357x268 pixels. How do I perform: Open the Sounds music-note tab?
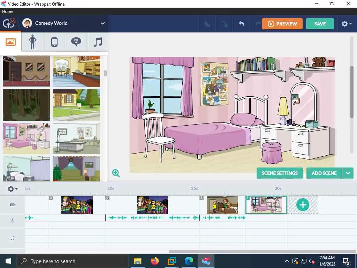[98, 42]
